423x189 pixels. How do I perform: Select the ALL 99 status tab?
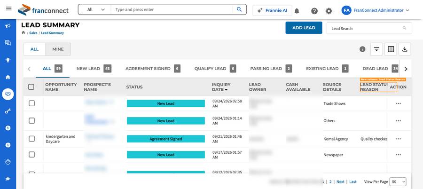[53, 69]
